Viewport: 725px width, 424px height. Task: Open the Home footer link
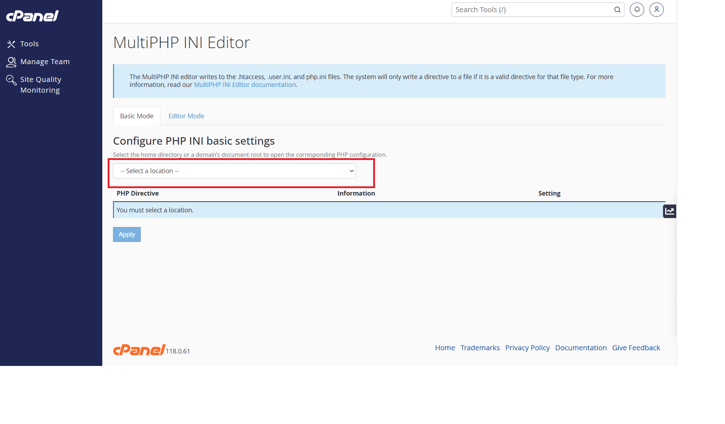pyautogui.click(x=445, y=348)
